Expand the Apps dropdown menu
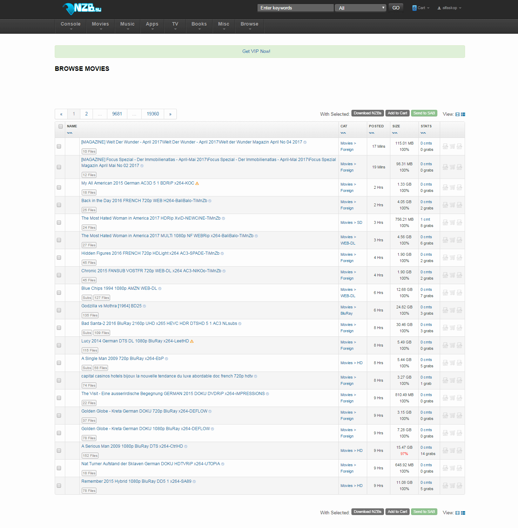 152,26
